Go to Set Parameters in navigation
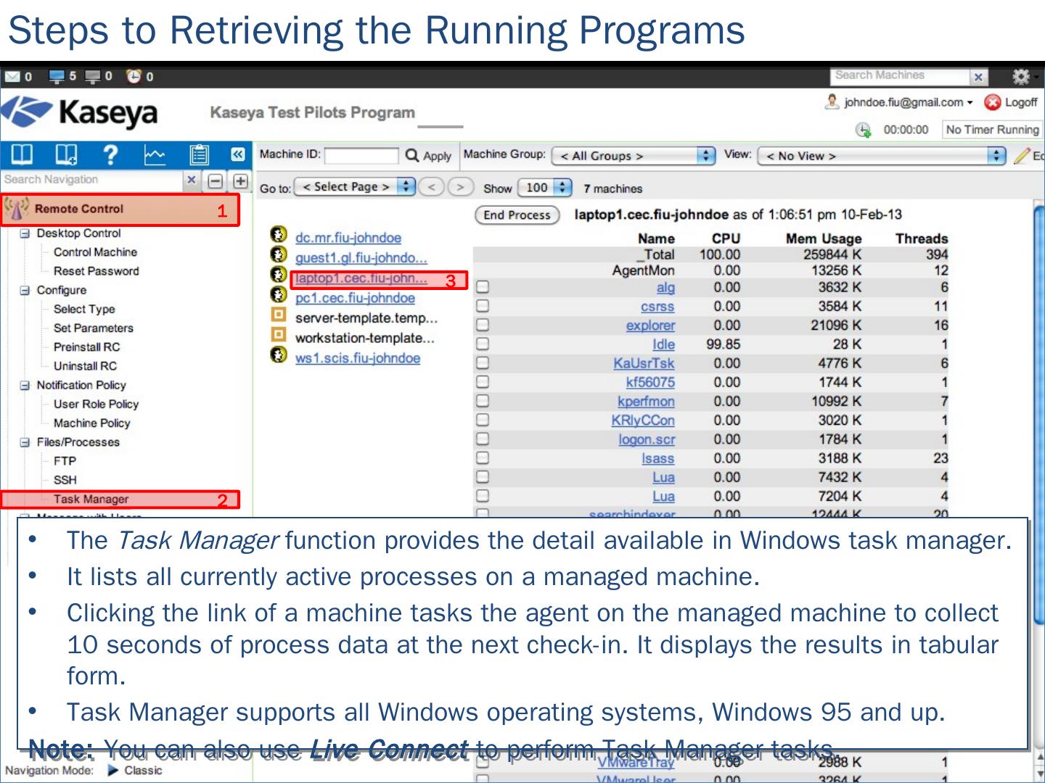Screen dimensions: 1045x783 pos(93,328)
